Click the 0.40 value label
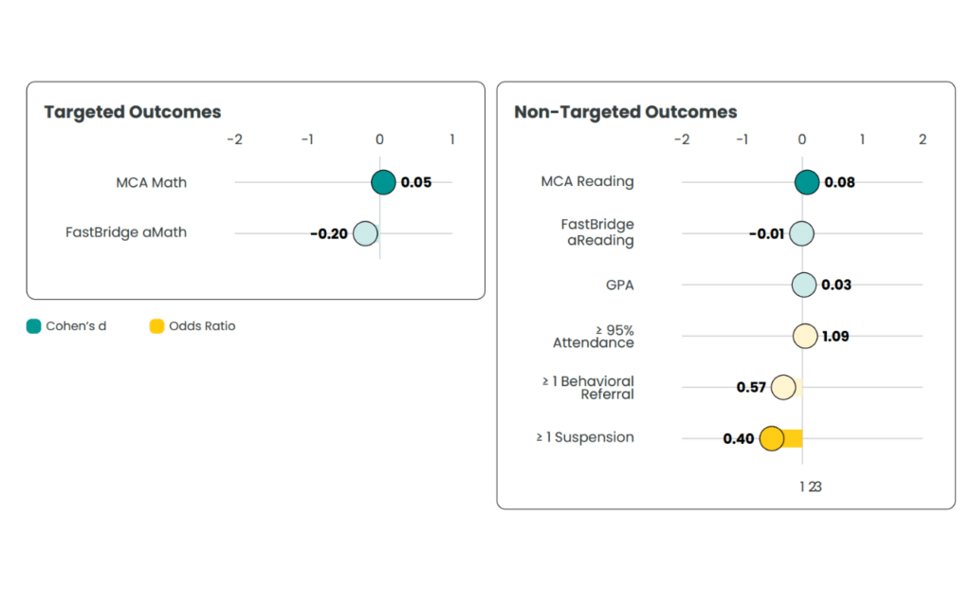Image resolution: width=971 pixels, height=607 pixels. [739, 439]
